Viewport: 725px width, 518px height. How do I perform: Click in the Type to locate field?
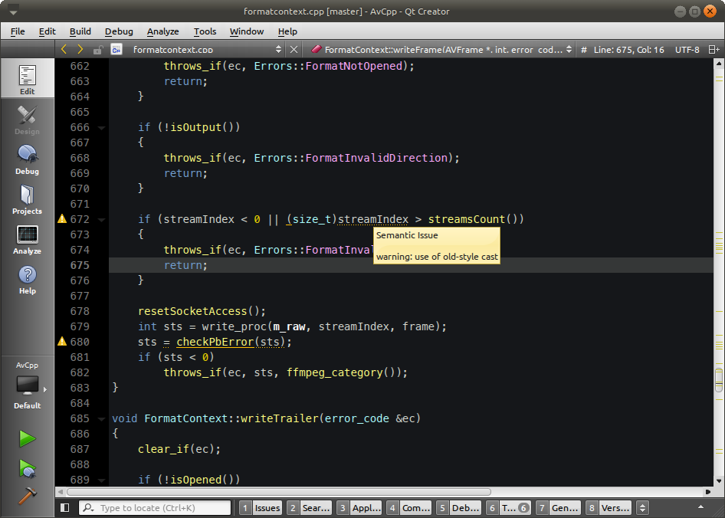tap(155, 508)
